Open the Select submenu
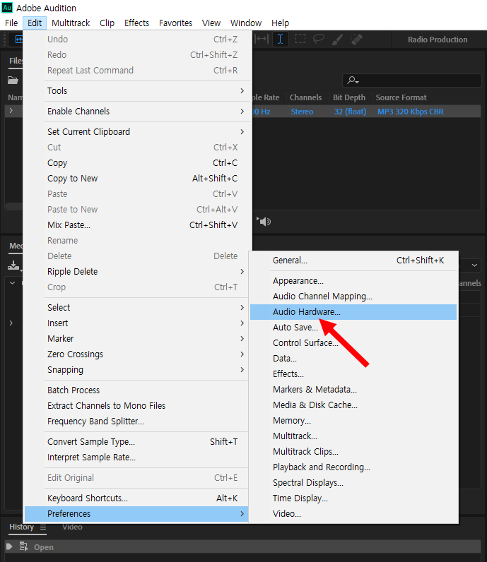487x562 pixels. pyautogui.click(x=146, y=307)
